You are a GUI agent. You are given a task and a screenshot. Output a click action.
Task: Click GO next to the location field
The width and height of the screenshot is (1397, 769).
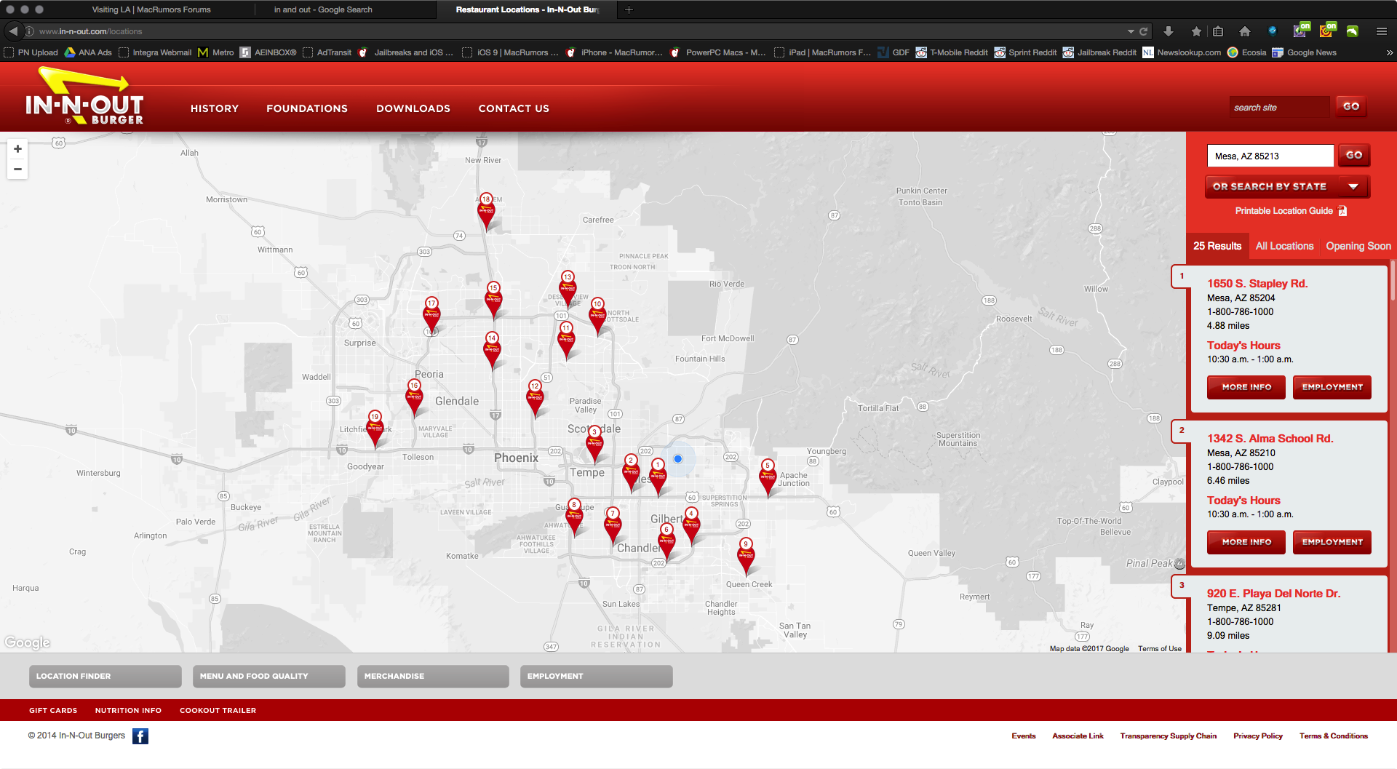(1354, 155)
